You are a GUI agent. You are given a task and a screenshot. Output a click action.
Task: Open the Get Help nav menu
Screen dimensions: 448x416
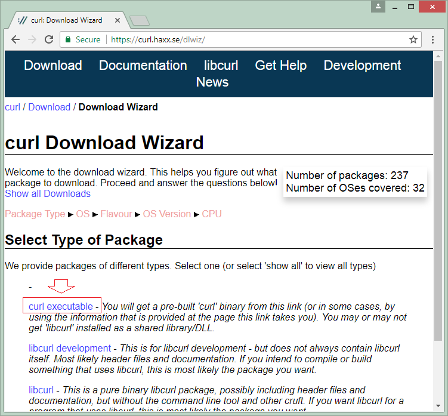click(281, 66)
